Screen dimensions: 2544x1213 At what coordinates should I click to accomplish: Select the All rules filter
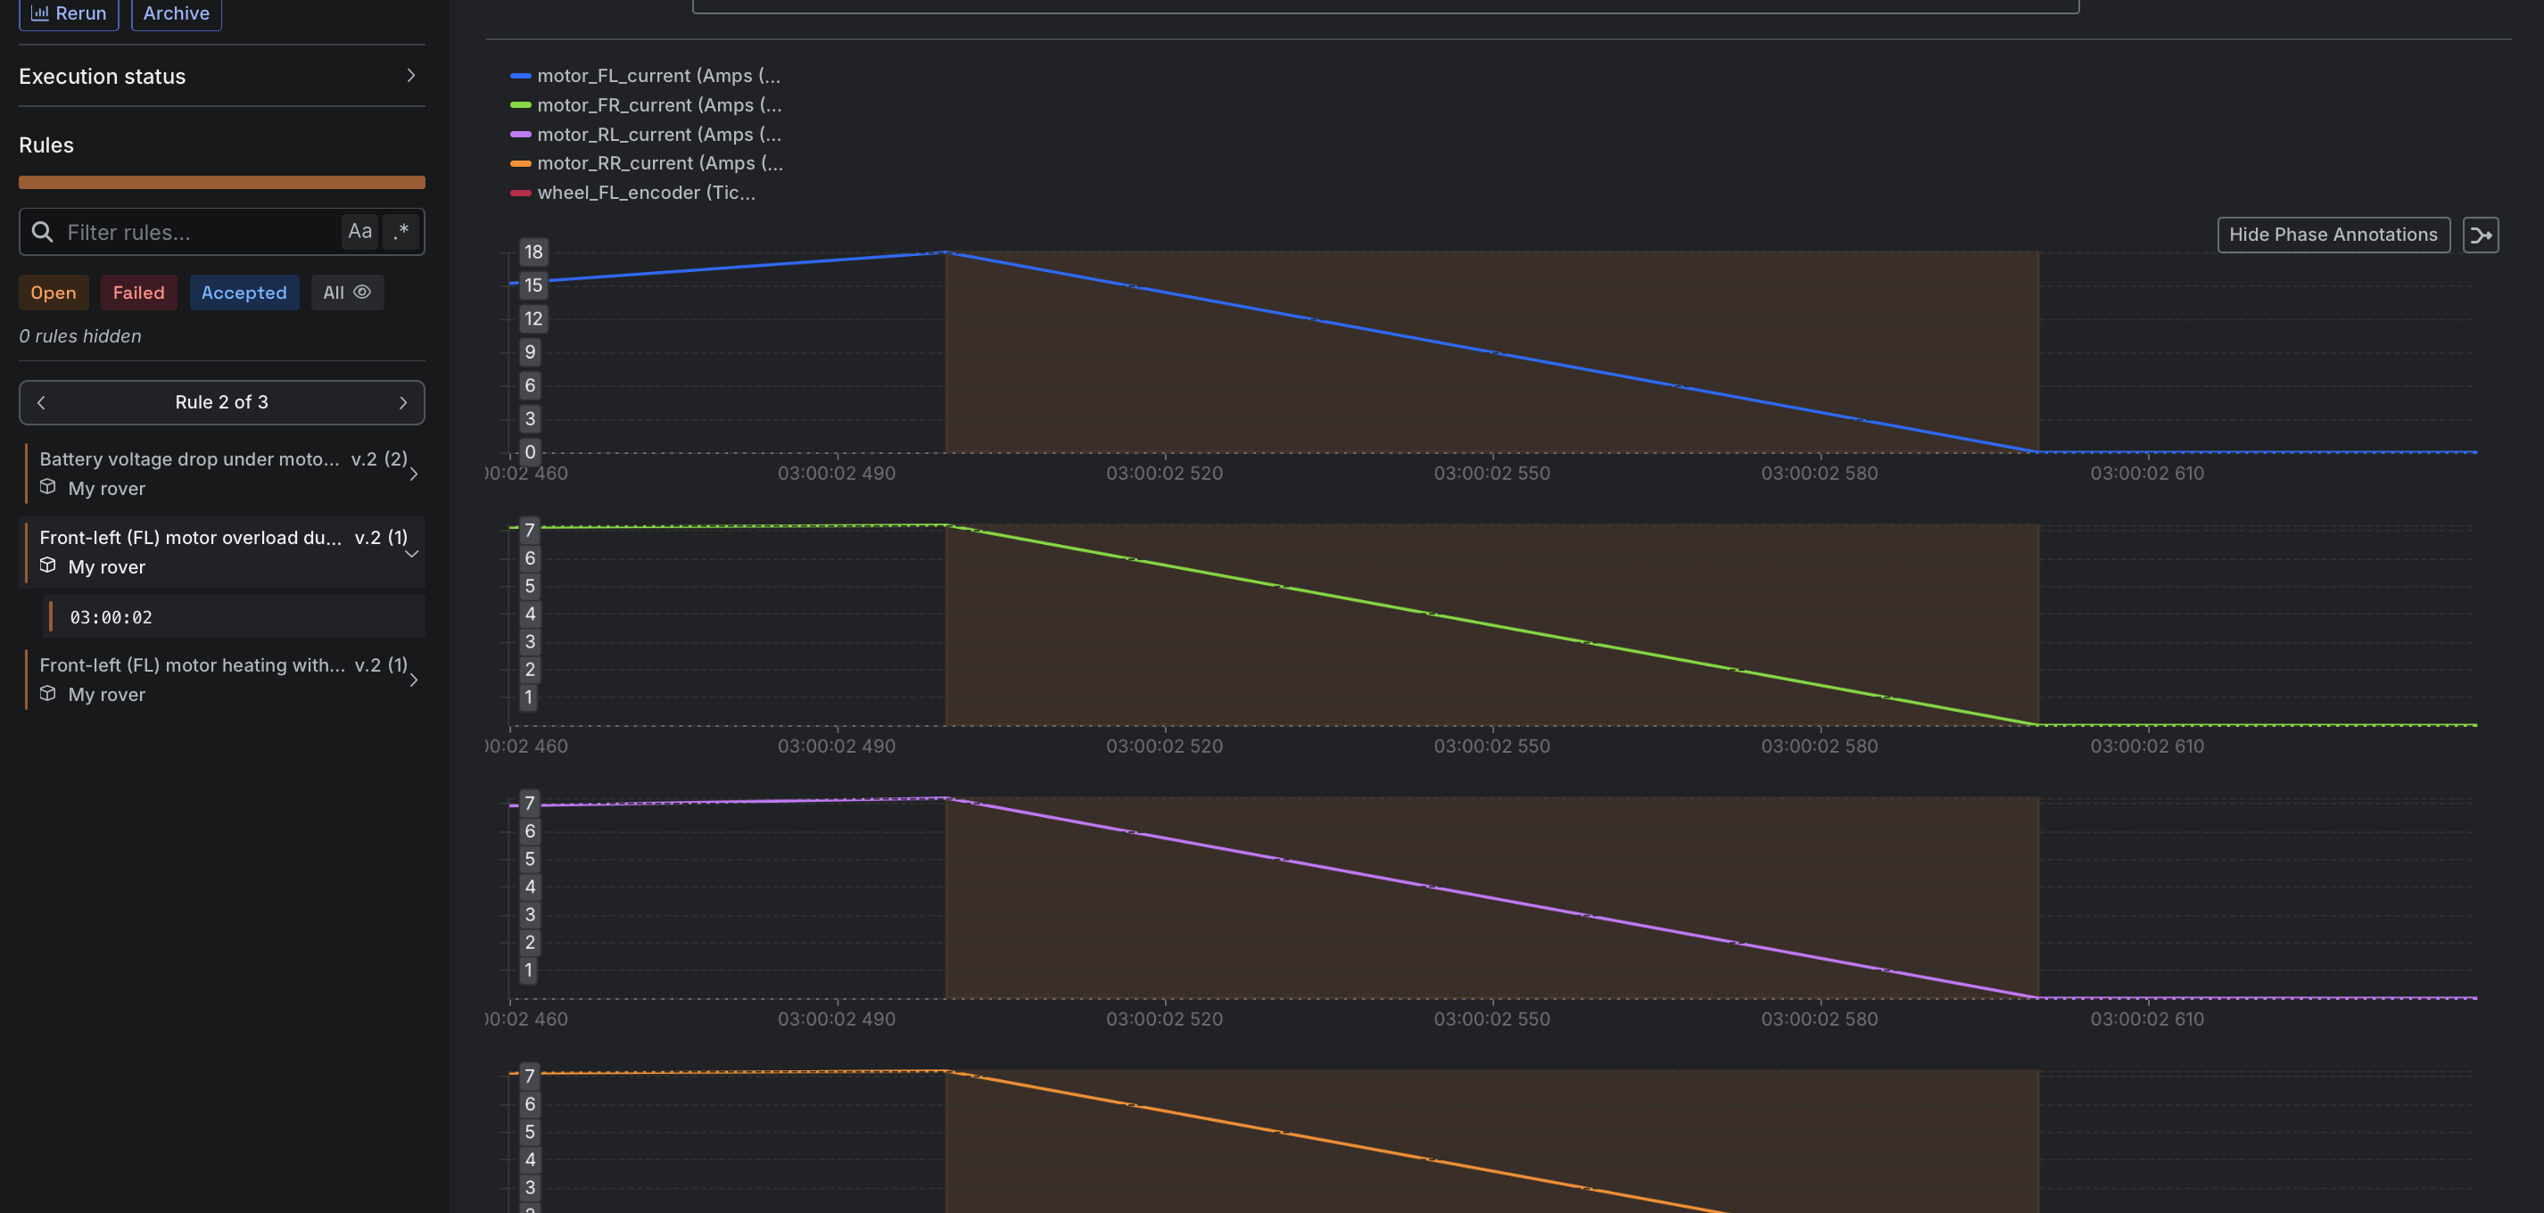pos(347,293)
